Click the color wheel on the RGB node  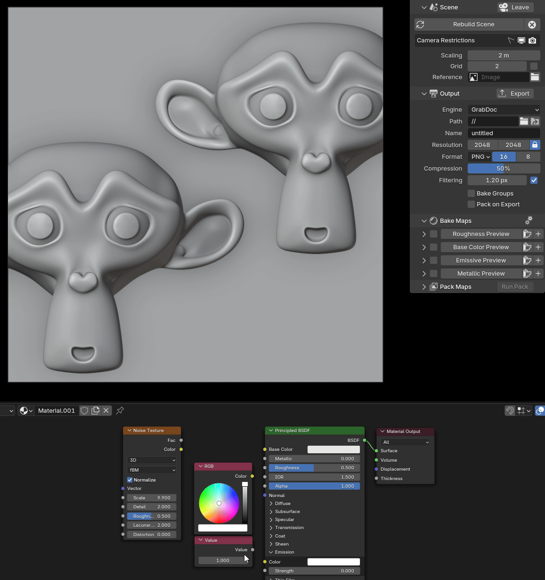click(219, 503)
